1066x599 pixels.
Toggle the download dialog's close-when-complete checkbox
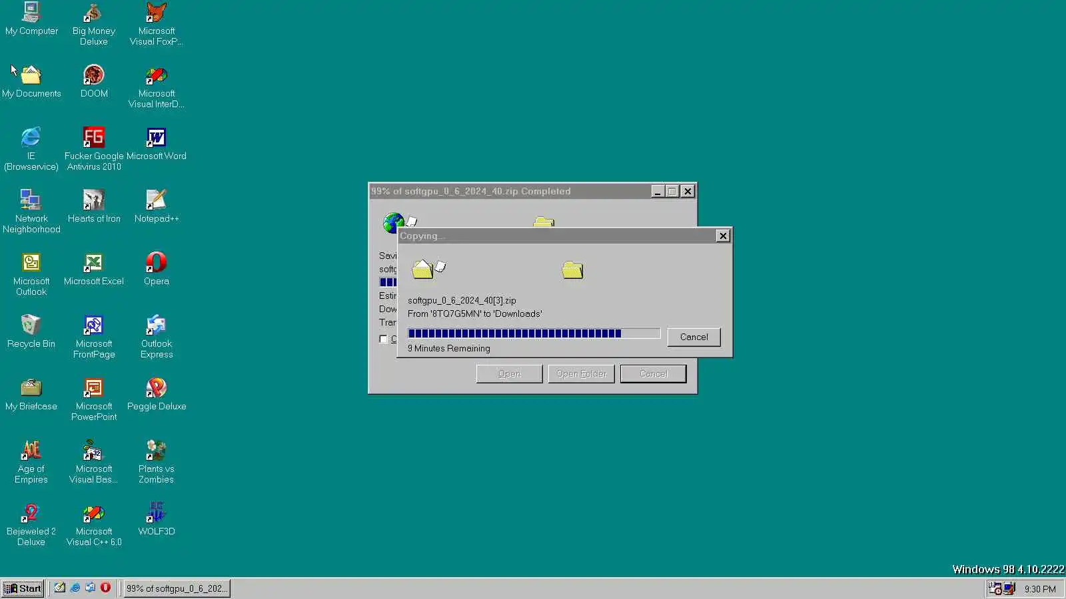click(384, 339)
